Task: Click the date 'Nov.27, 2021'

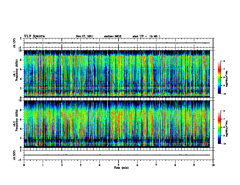Action: pos(85,36)
